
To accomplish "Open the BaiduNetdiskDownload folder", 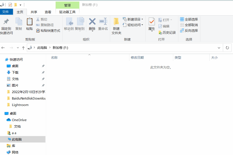I will pos(26,98).
